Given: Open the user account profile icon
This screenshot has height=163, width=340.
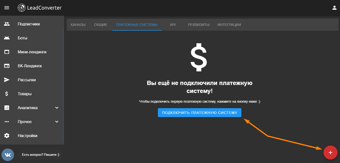Looking at the screenshot, I should click(334, 8).
